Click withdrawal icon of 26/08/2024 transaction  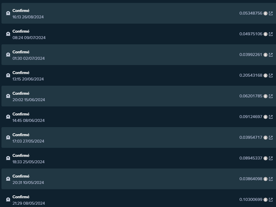[8, 13]
